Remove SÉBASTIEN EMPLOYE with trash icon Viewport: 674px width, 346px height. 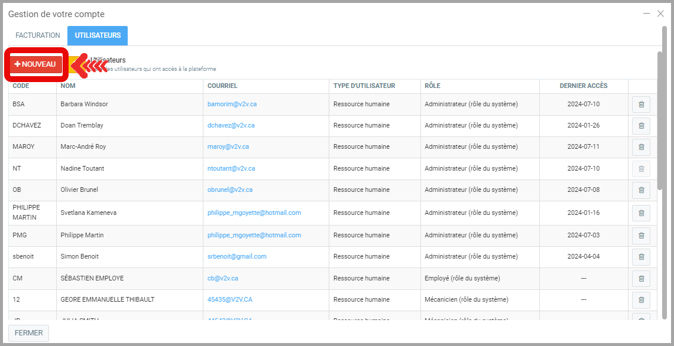(641, 278)
